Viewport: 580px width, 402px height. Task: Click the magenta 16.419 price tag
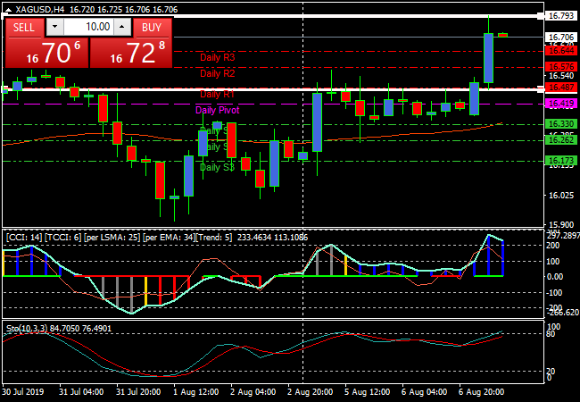pos(560,105)
